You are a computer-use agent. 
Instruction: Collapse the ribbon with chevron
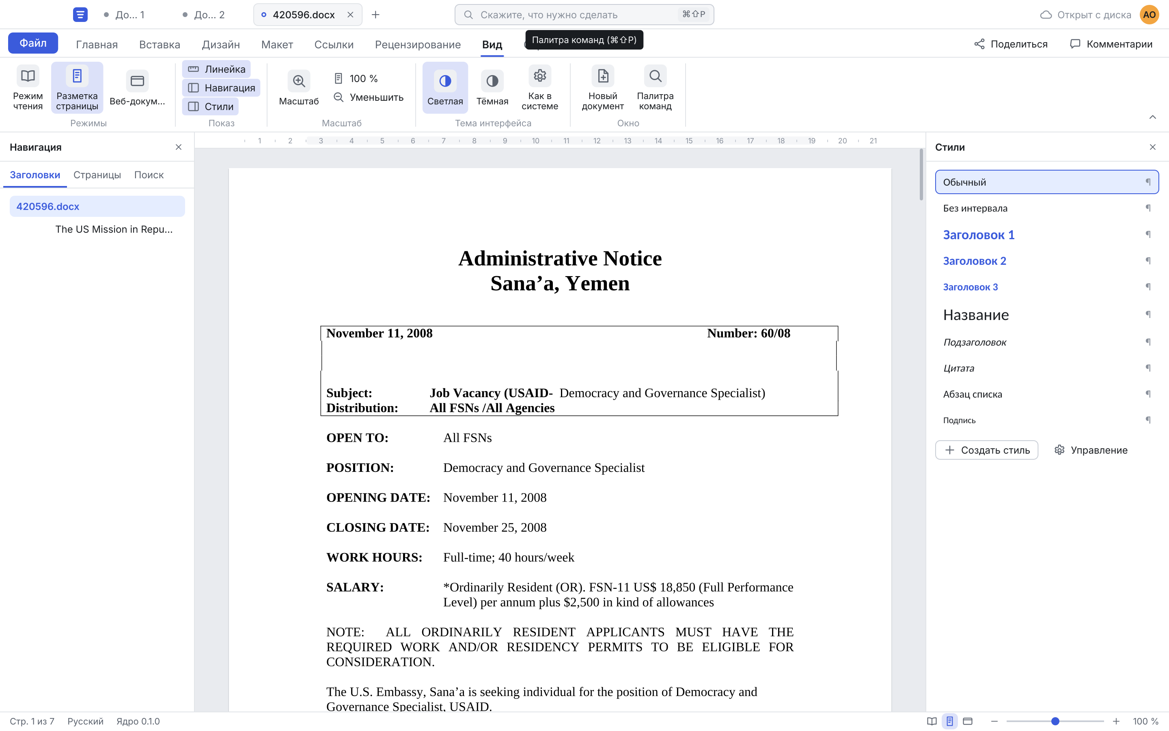coord(1152,117)
